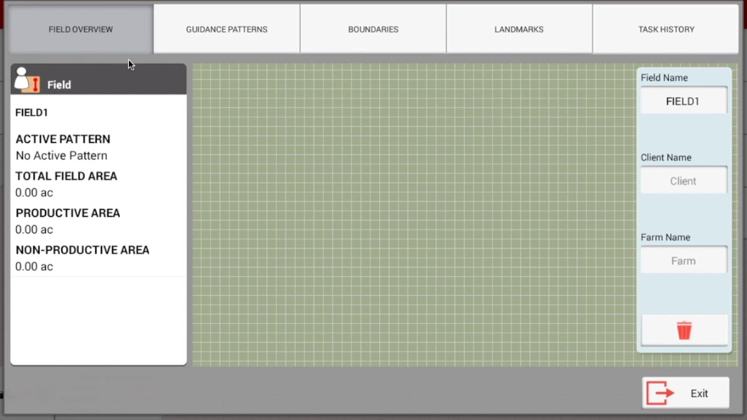Click the Total Field Area value
This screenshot has height=420, width=747.
tap(34, 192)
